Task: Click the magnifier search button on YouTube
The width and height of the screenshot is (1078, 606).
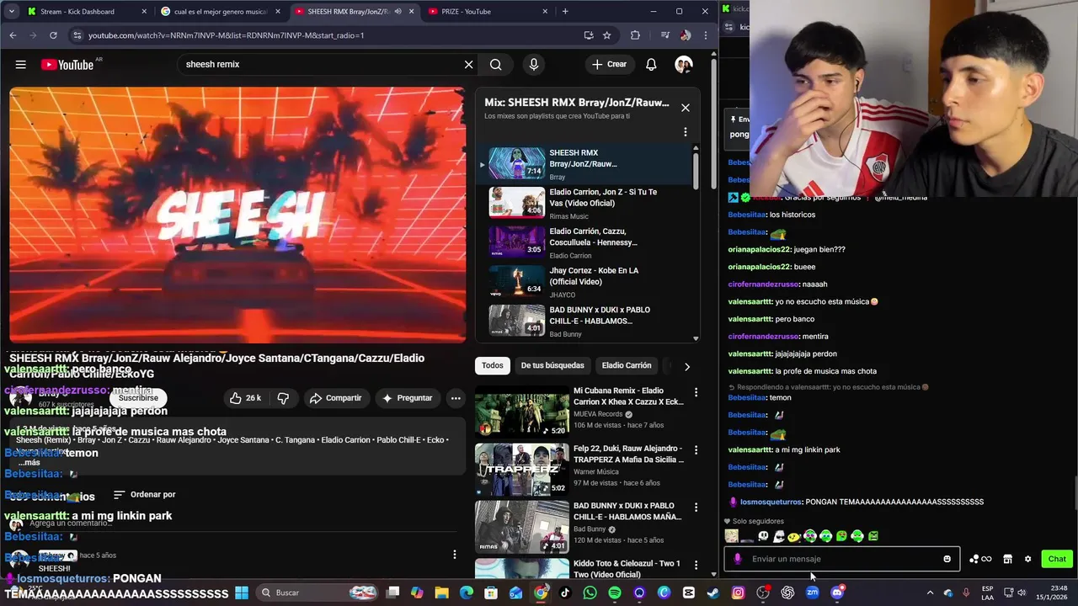Action: point(496,64)
